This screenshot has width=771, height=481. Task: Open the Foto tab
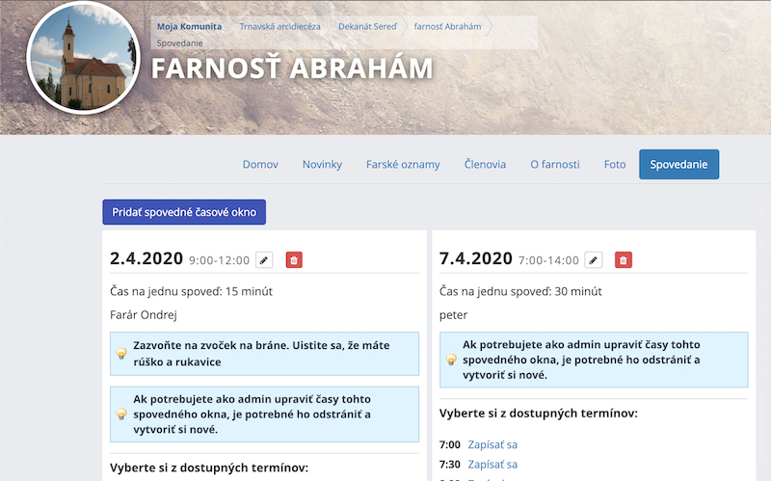[x=615, y=165]
